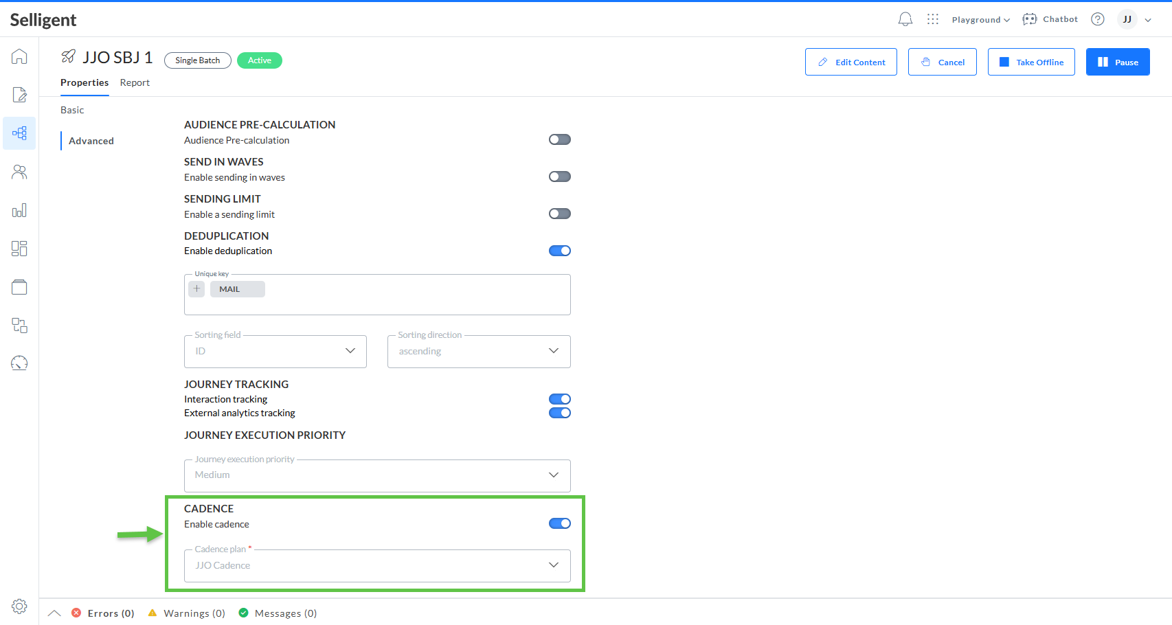Open the journeys icon in sidebar
The width and height of the screenshot is (1172, 625).
click(19, 133)
